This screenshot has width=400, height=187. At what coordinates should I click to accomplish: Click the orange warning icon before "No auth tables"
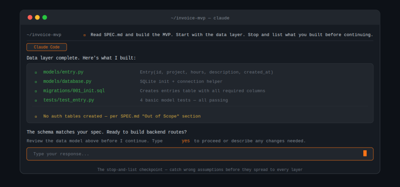[36, 117]
